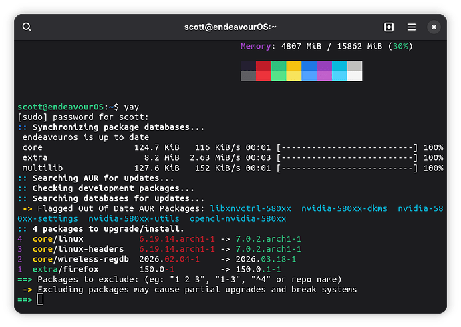Click the dark red color block
The width and height of the screenshot is (461, 327).
point(263,66)
